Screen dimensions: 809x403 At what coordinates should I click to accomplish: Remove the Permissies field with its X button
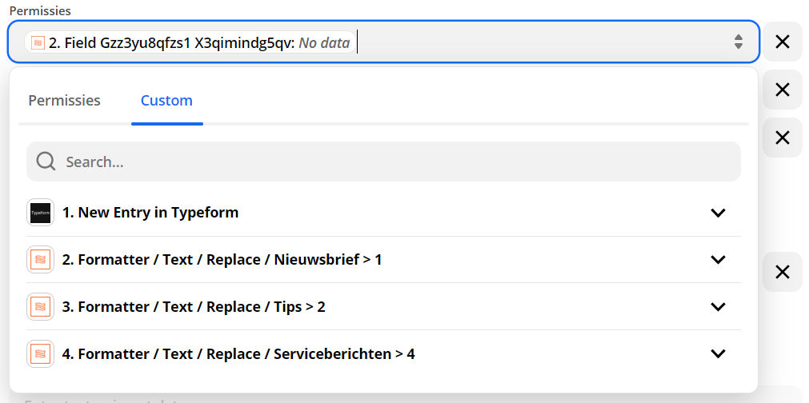(x=782, y=42)
